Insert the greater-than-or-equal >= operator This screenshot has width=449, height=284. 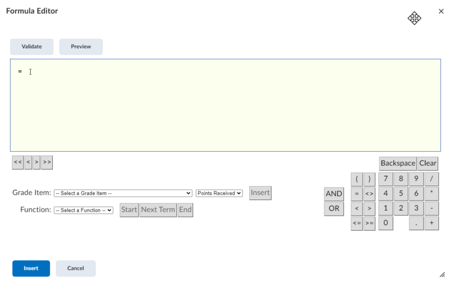point(369,224)
